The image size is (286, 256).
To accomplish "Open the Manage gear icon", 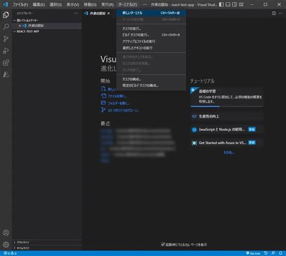I will [x=6, y=245].
